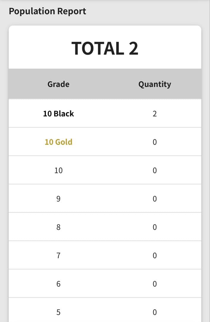Open the 10 Gold grade entry
The width and height of the screenshot is (210, 322).
[58, 142]
